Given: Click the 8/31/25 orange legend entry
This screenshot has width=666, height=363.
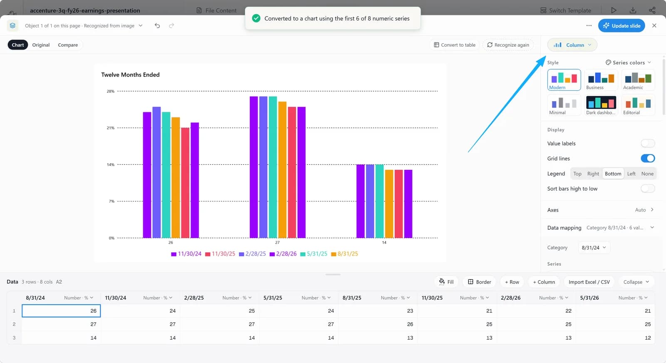Looking at the screenshot, I should click(345, 254).
